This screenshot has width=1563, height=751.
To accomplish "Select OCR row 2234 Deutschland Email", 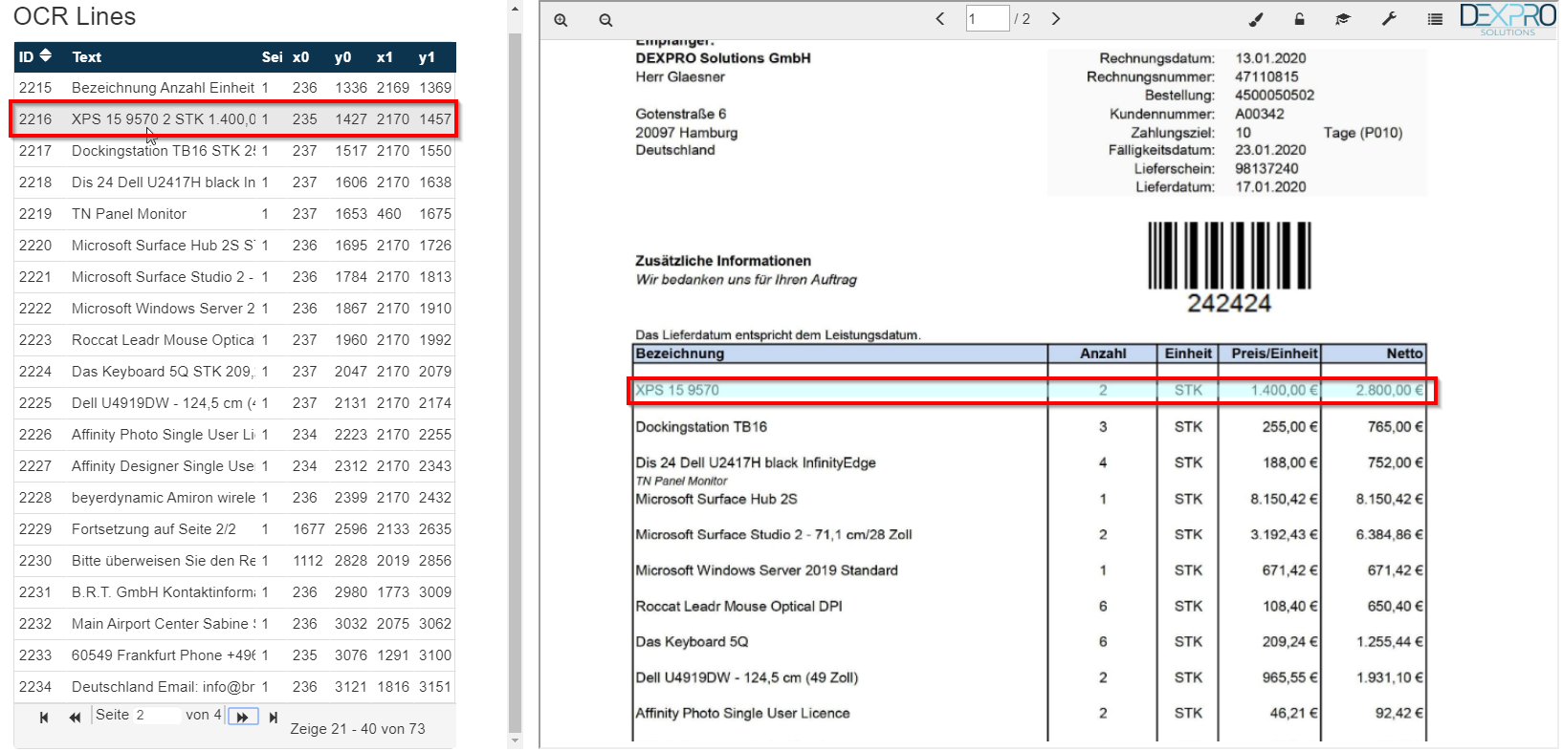I will 234,687.
